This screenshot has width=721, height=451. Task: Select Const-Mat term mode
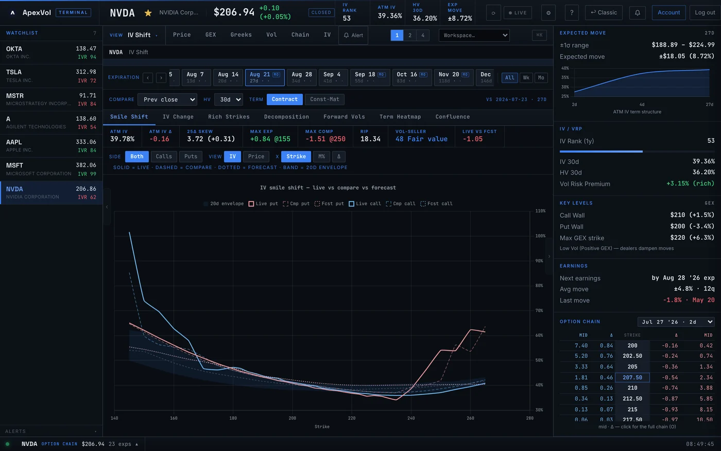tap(325, 99)
